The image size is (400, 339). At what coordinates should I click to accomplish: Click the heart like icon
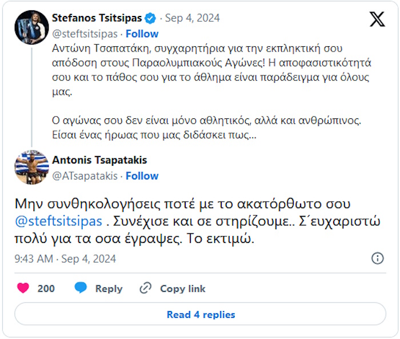(x=23, y=288)
